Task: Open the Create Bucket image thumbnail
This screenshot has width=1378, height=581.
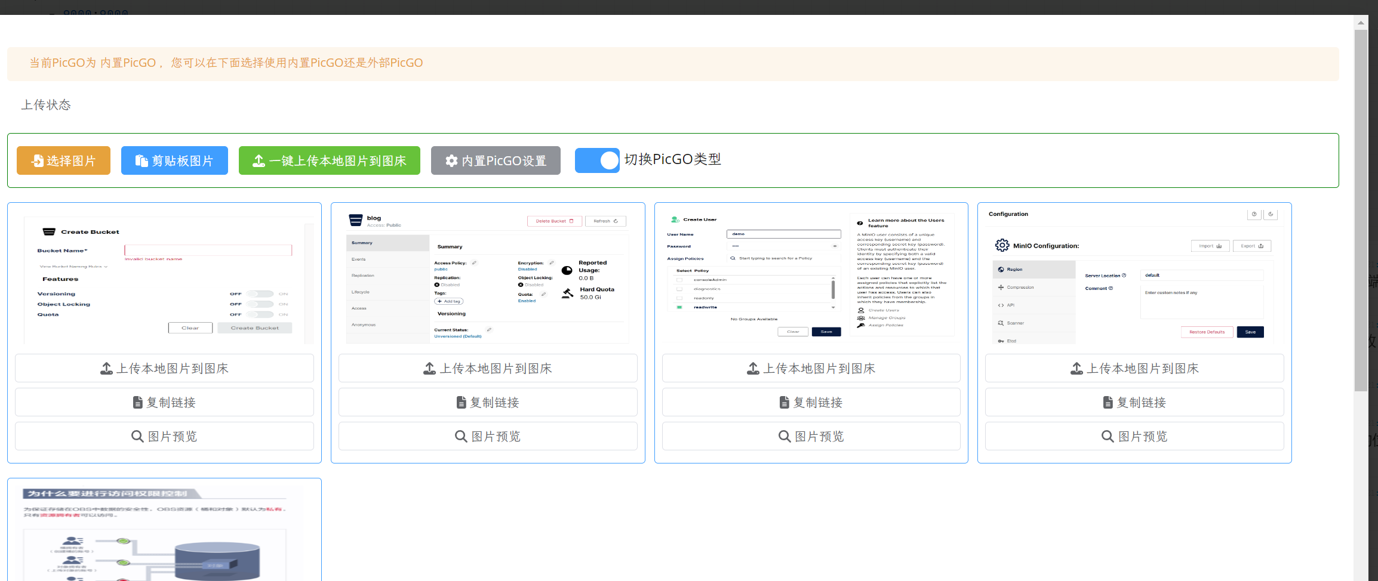Action: (164, 278)
